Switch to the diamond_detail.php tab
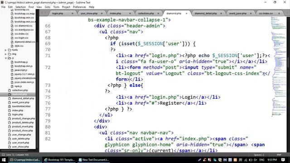 tap(206, 14)
